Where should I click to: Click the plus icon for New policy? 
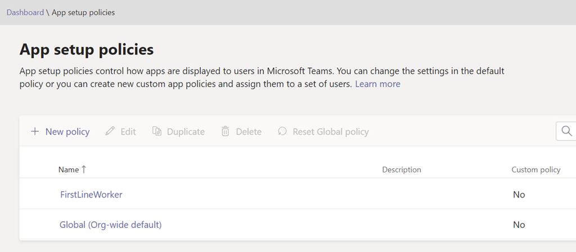(35, 131)
